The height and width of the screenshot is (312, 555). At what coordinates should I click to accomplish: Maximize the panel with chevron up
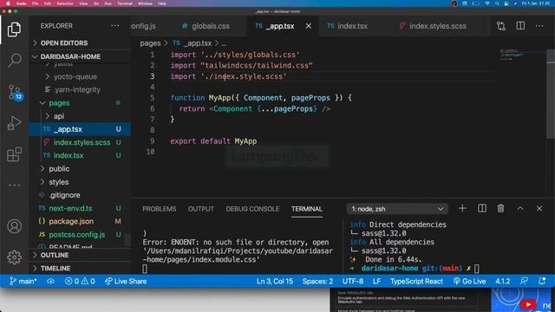(520, 209)
